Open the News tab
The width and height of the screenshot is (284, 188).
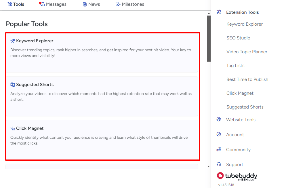[91, 4]
